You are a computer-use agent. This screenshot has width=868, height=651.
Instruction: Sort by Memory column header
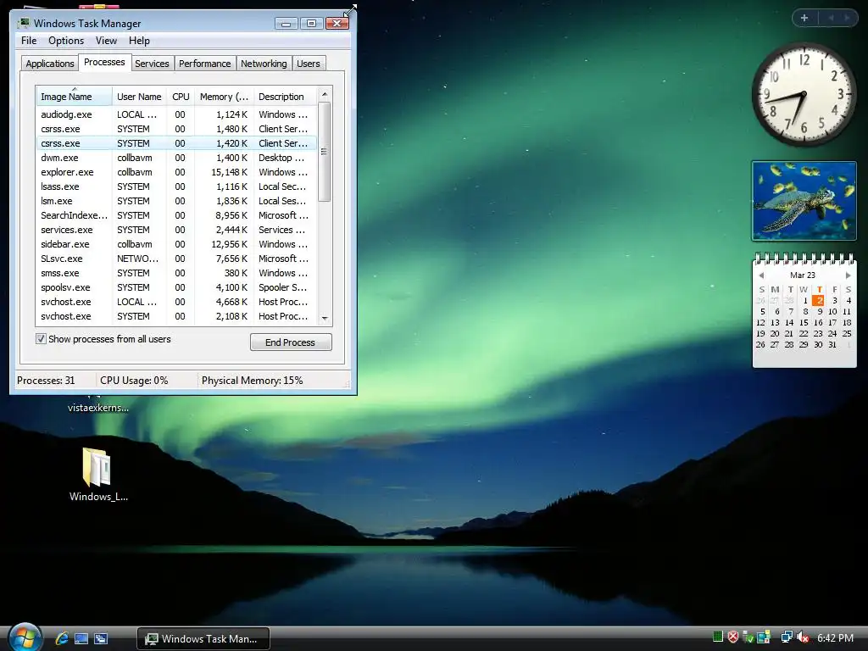pyautogui.click(x=224, y=97)
